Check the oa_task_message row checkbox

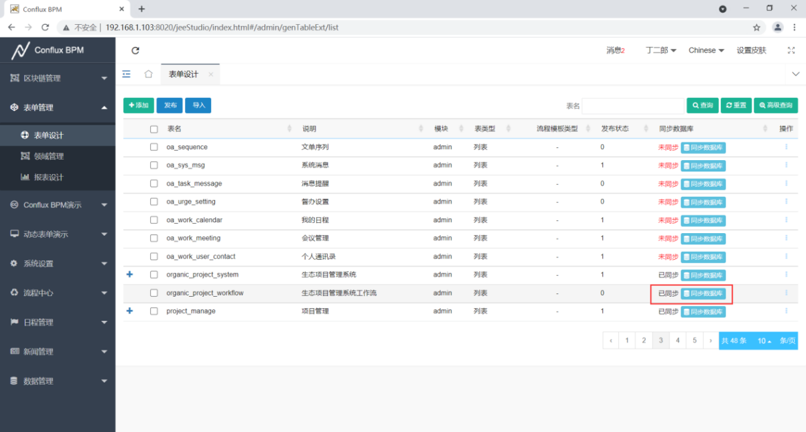click(x=154, y=184)
